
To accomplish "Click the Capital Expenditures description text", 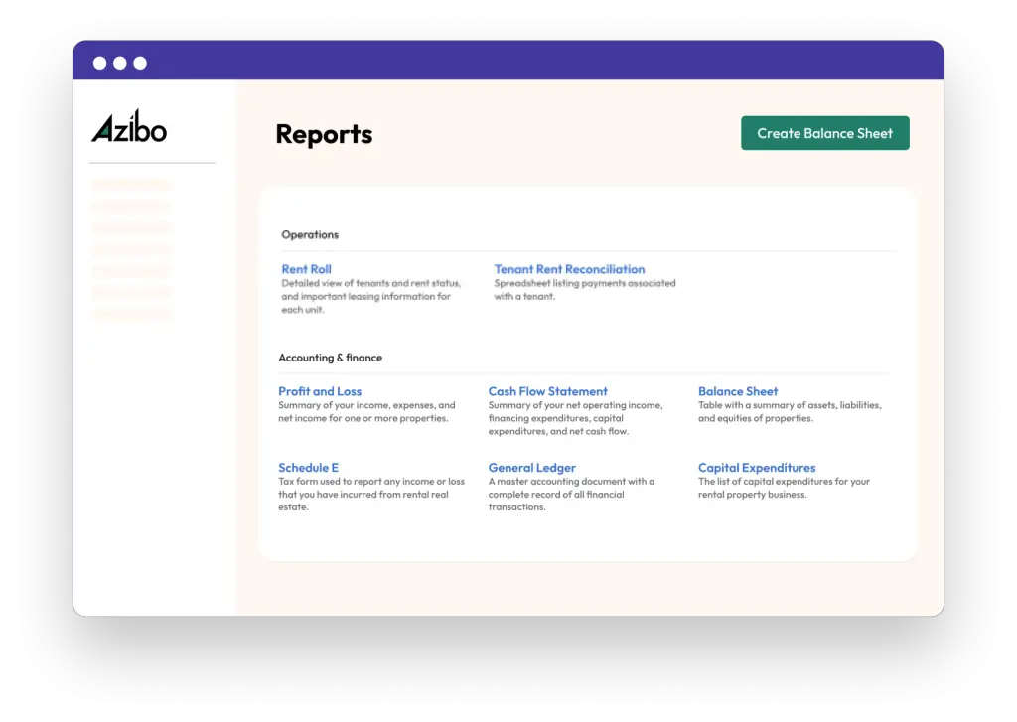I will click(785, 488).
